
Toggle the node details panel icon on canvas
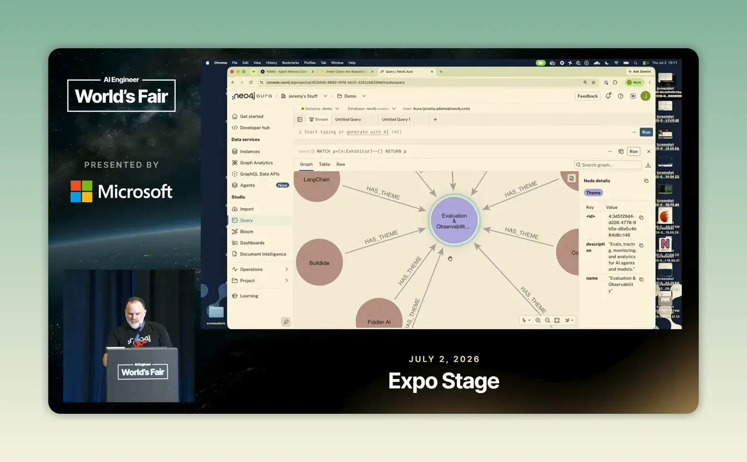571,178
